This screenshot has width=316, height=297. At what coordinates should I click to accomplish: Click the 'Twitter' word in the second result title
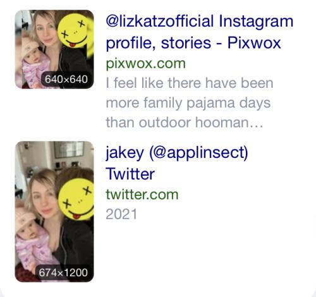pos(130,174)
